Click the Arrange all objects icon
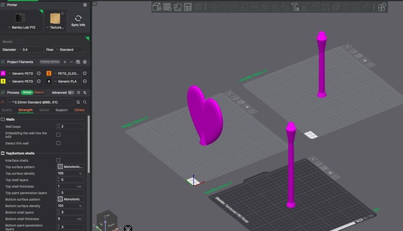 [x=188, y=7]
